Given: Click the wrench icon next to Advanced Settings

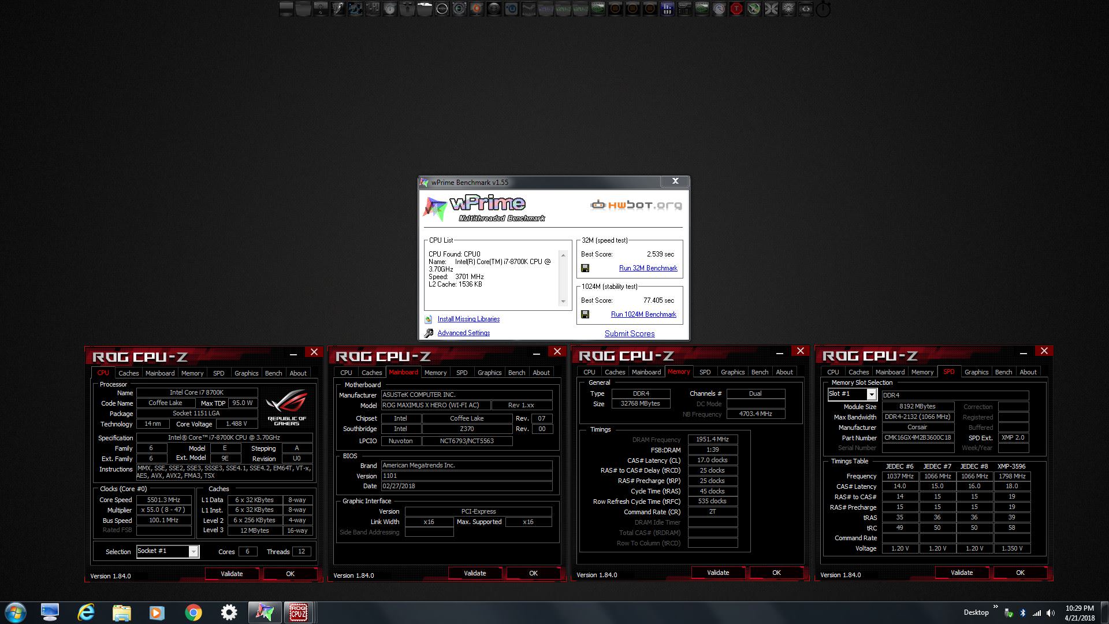Looking at the screenshot, I should pyautogui.click(x=429, y=333).
